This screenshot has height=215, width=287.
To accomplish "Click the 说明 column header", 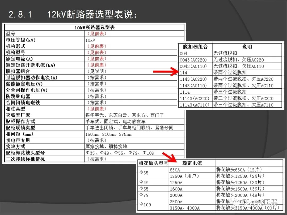I will (x=247, y=47).
